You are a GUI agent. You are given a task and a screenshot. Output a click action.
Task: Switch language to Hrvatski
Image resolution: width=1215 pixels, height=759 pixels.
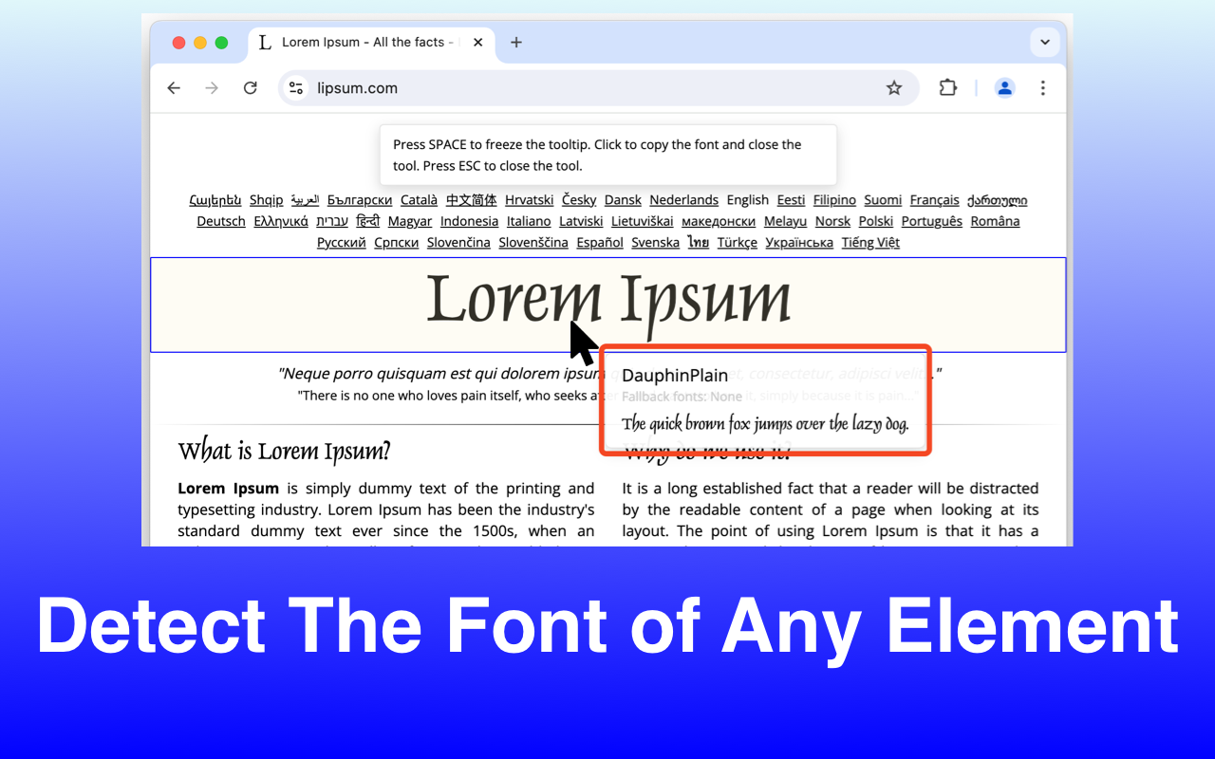529,200
